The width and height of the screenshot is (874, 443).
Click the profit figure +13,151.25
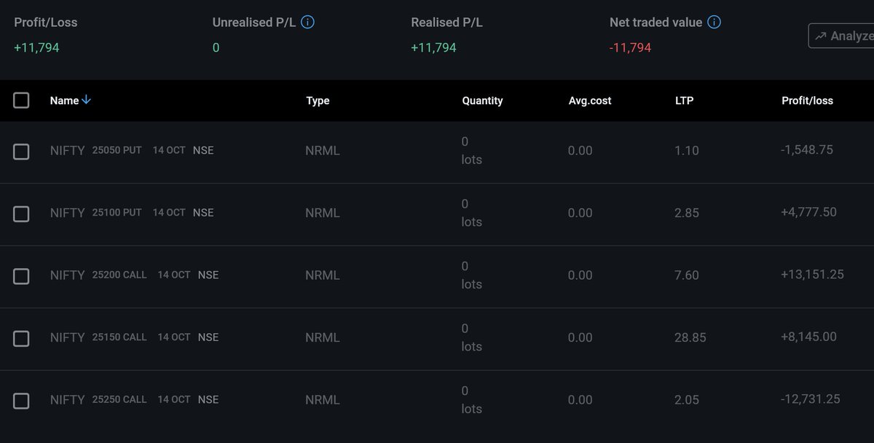point(812,275)
